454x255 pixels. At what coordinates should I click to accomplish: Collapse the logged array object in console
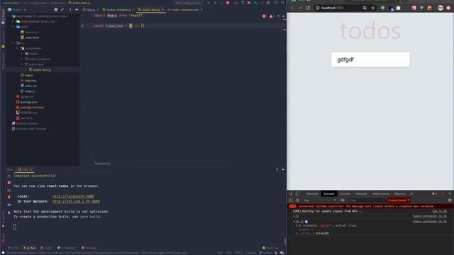point(294,222)
